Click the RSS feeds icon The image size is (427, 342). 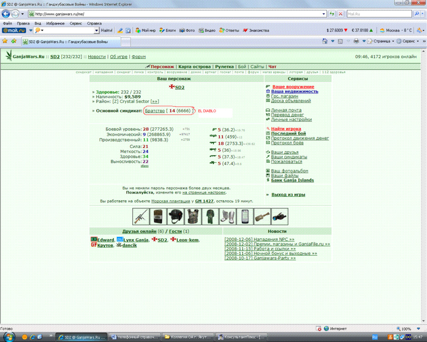coord(340,41)
